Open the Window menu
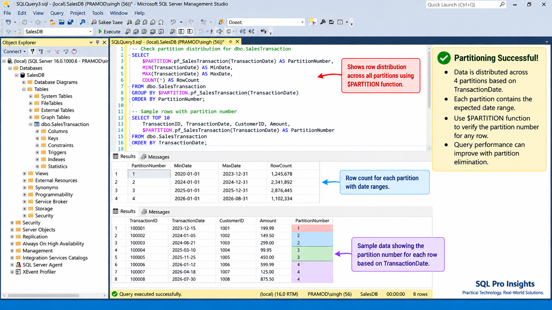552x310 pixels. click(119, 13)
